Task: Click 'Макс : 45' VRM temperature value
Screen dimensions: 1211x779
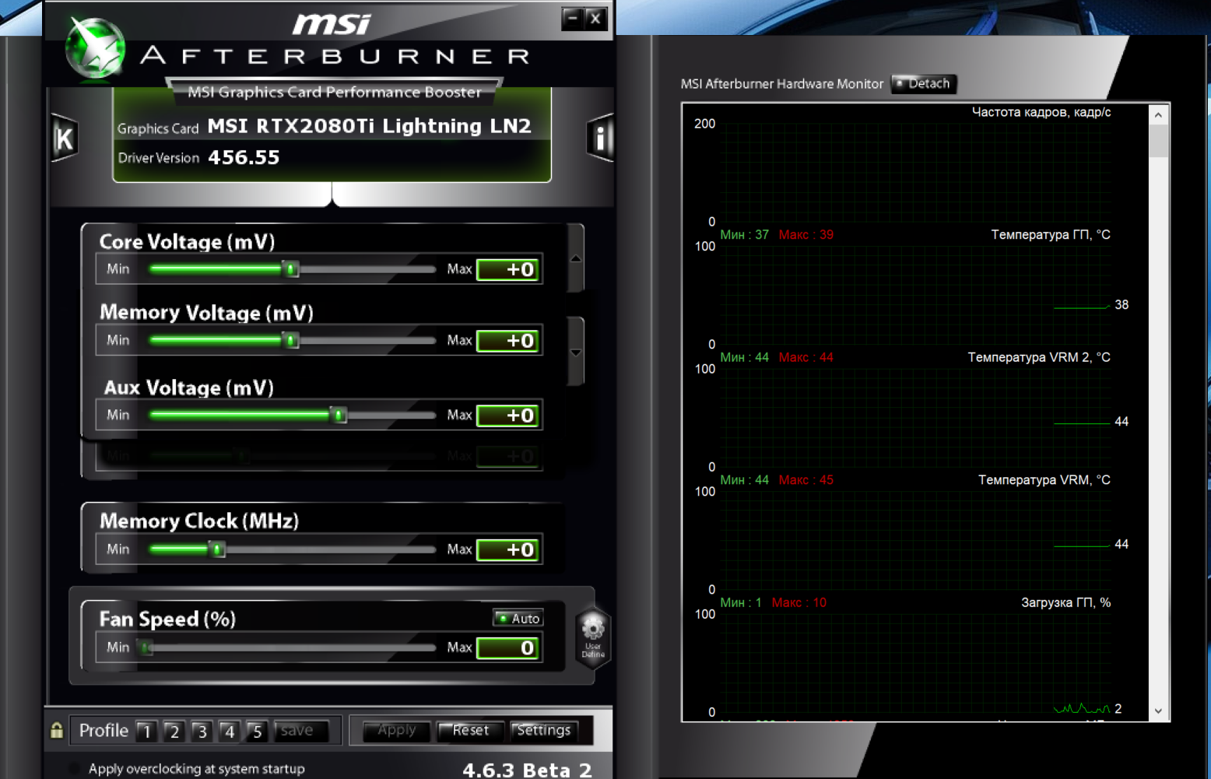Action: click(x=806, y=479)
